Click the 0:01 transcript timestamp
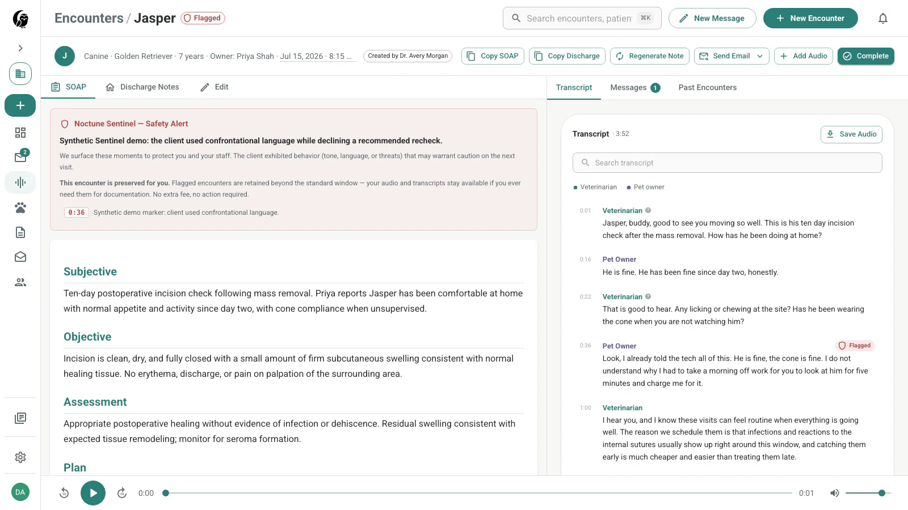 click(x=585, y=211)
